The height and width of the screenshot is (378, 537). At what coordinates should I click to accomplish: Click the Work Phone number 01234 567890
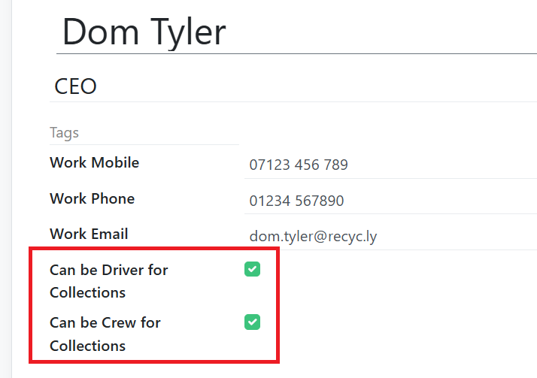297,201
